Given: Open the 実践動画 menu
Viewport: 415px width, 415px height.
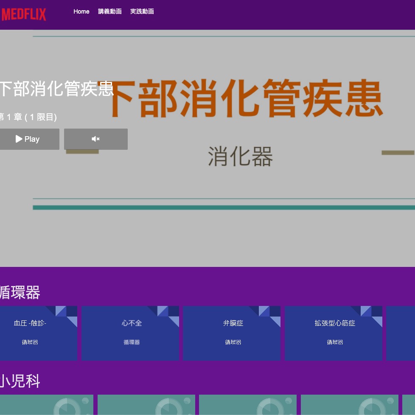Looking at the screenshot, I should (142, 11).
